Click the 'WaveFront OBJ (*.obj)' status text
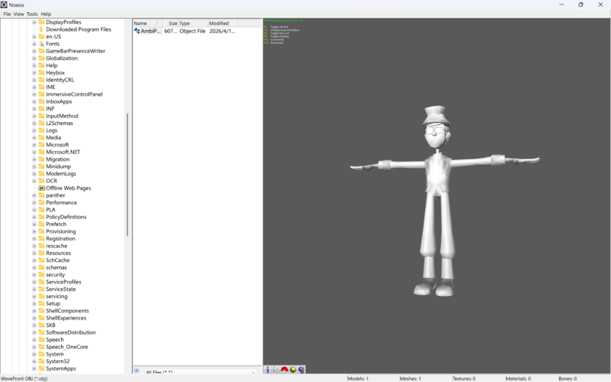This screenshot has height=382, width=611. click(24, 378)
